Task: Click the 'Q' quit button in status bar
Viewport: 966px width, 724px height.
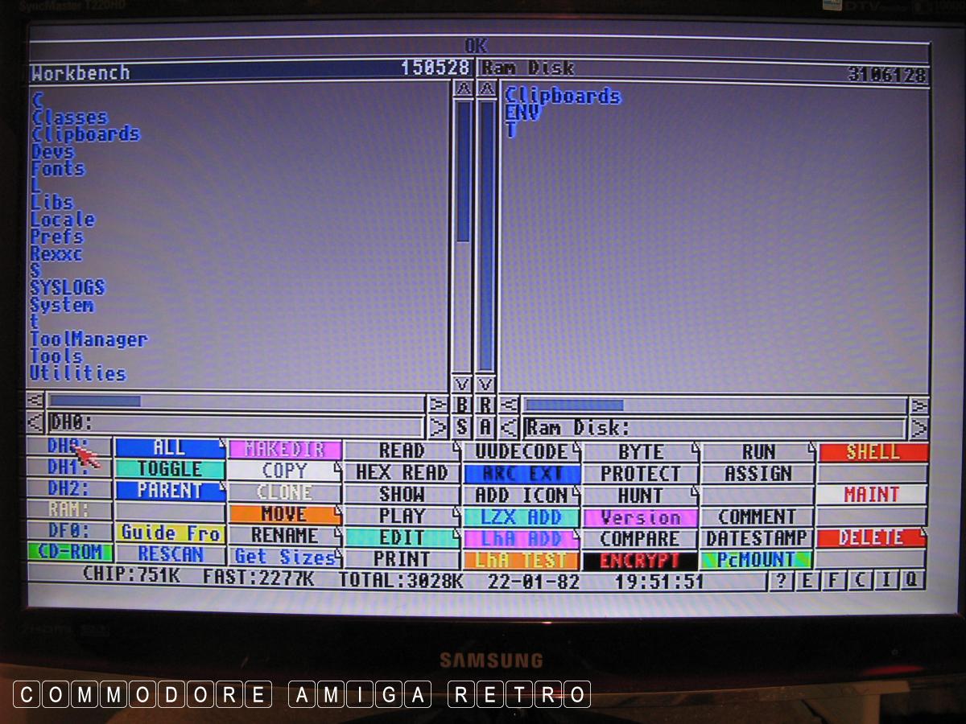Action: pyautogui.click(x=912, y=580)
